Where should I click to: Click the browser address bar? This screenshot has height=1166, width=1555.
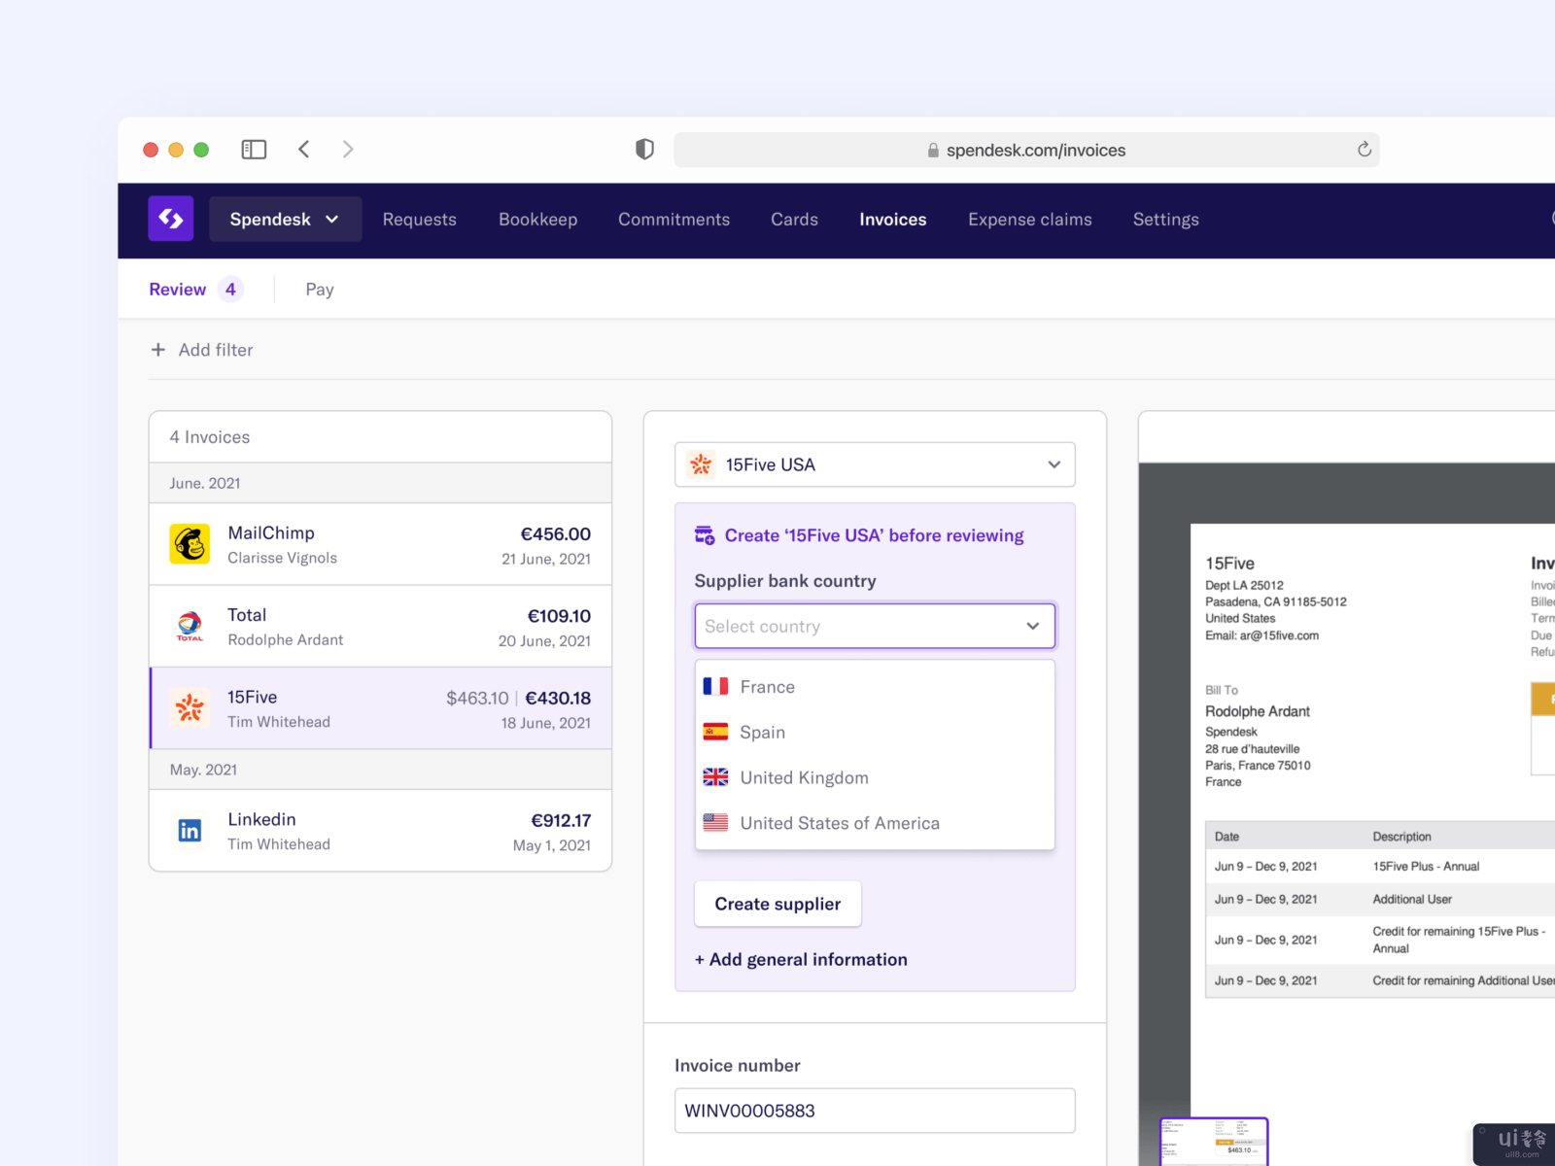1026,150
